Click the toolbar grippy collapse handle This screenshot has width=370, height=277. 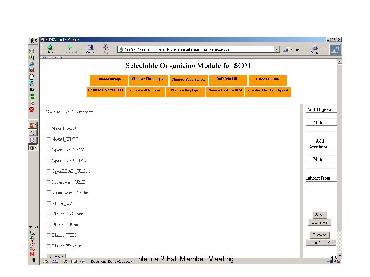[42, 49]
